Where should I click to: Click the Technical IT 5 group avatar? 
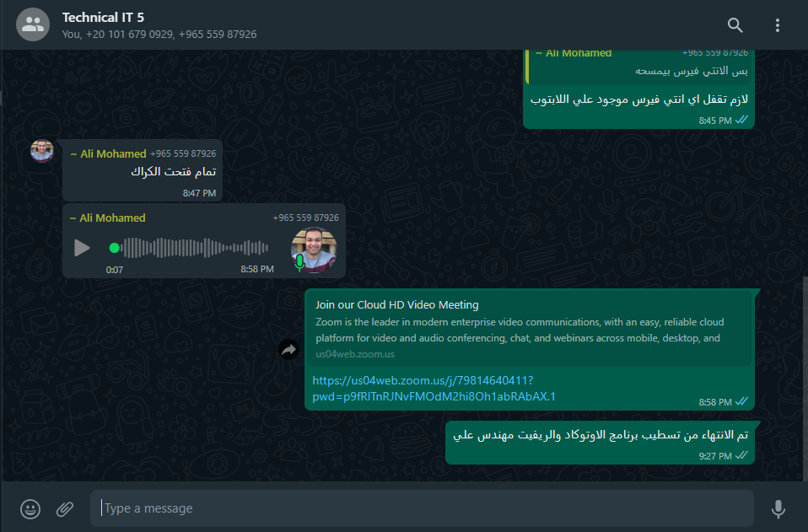pos(32,24)
